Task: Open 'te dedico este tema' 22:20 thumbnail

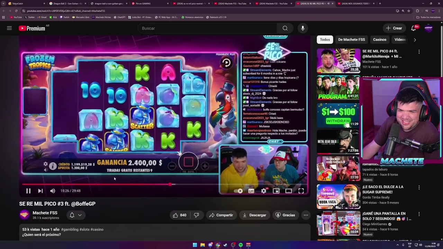Action: coord(338,169)
